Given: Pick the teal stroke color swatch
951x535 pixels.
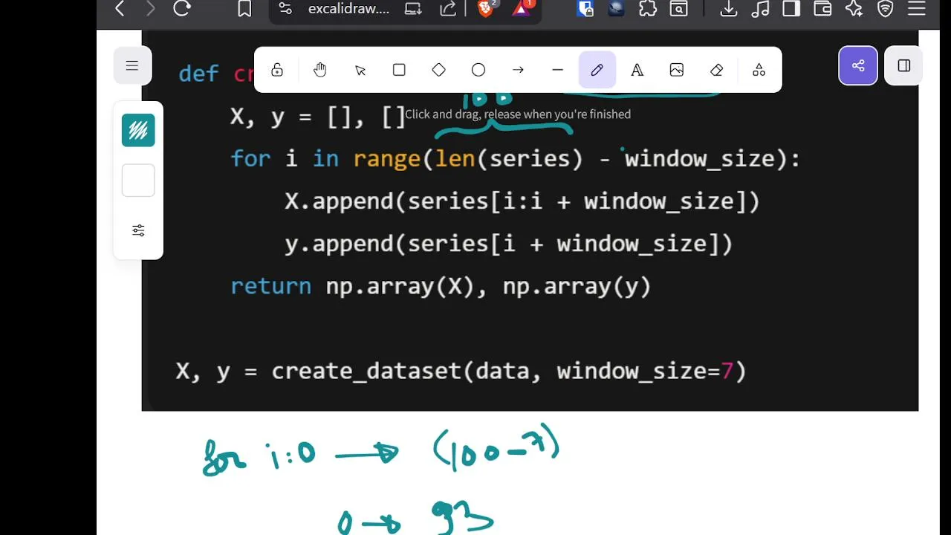Looking at the screenshot, I should (x=138, y=131).
